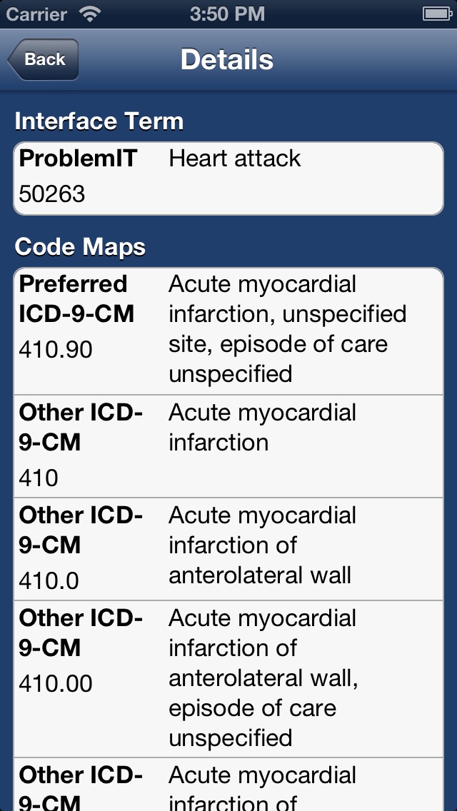Tap the code 410 value
Image resolution: width=457 pixels, height=811 pixels.
point(39,478)
